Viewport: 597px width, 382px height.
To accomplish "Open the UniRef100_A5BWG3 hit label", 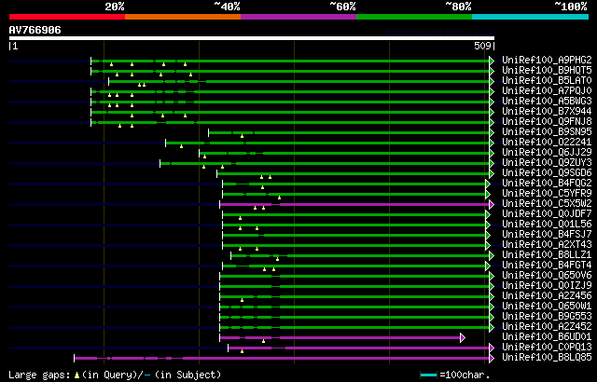I will click(x=547, y=102).
